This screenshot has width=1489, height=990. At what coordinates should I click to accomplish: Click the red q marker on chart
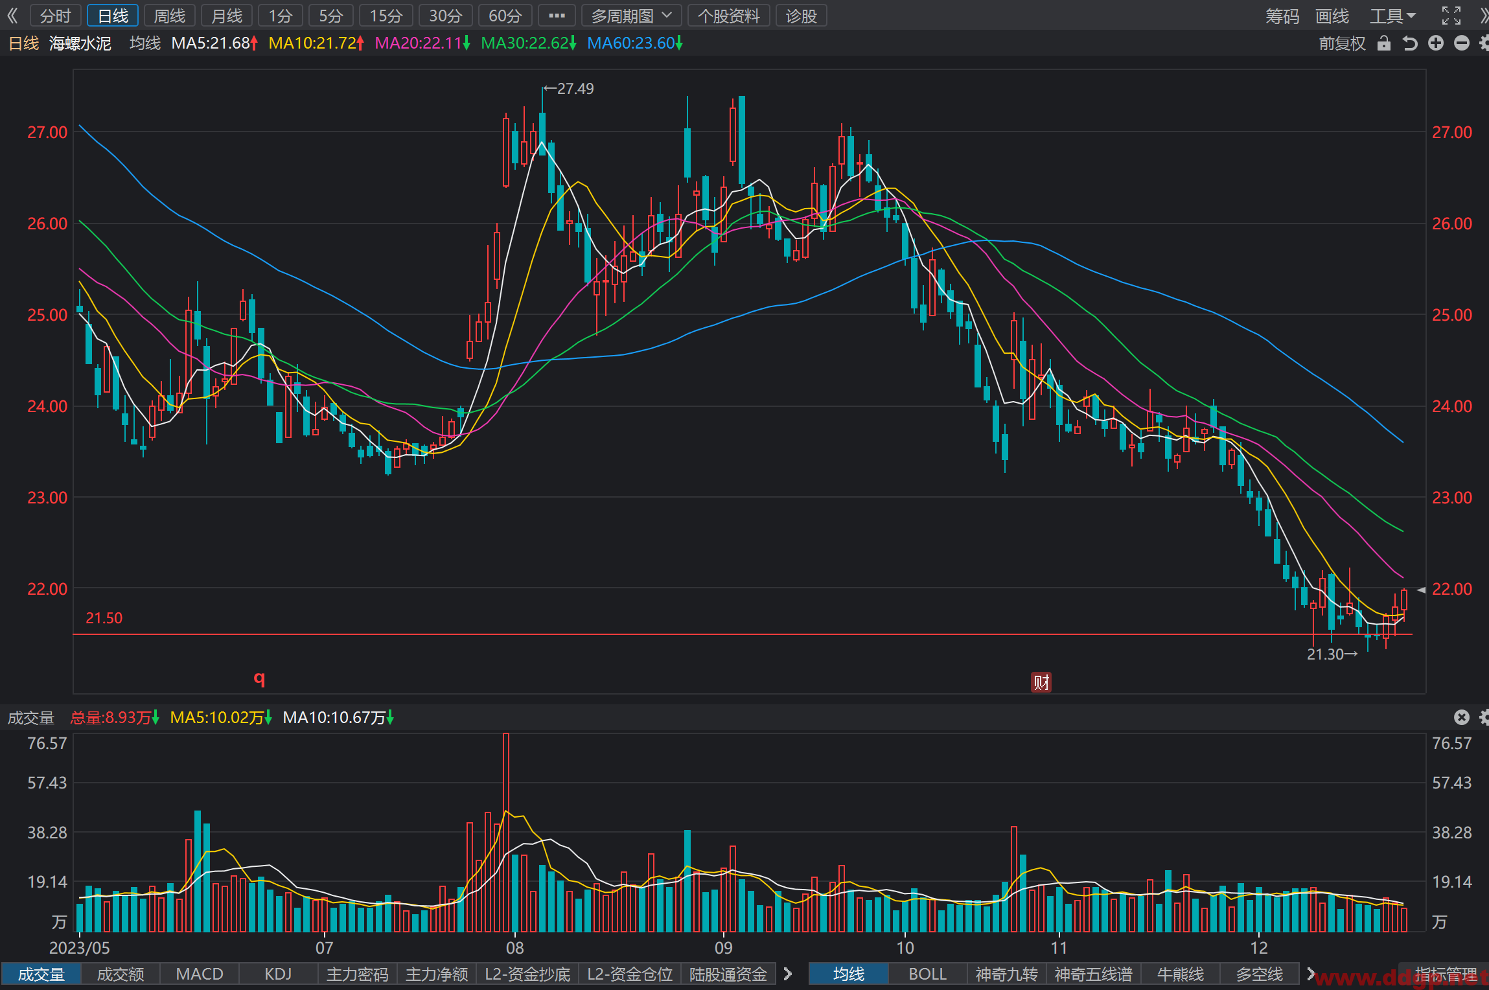tap(259, 678)
